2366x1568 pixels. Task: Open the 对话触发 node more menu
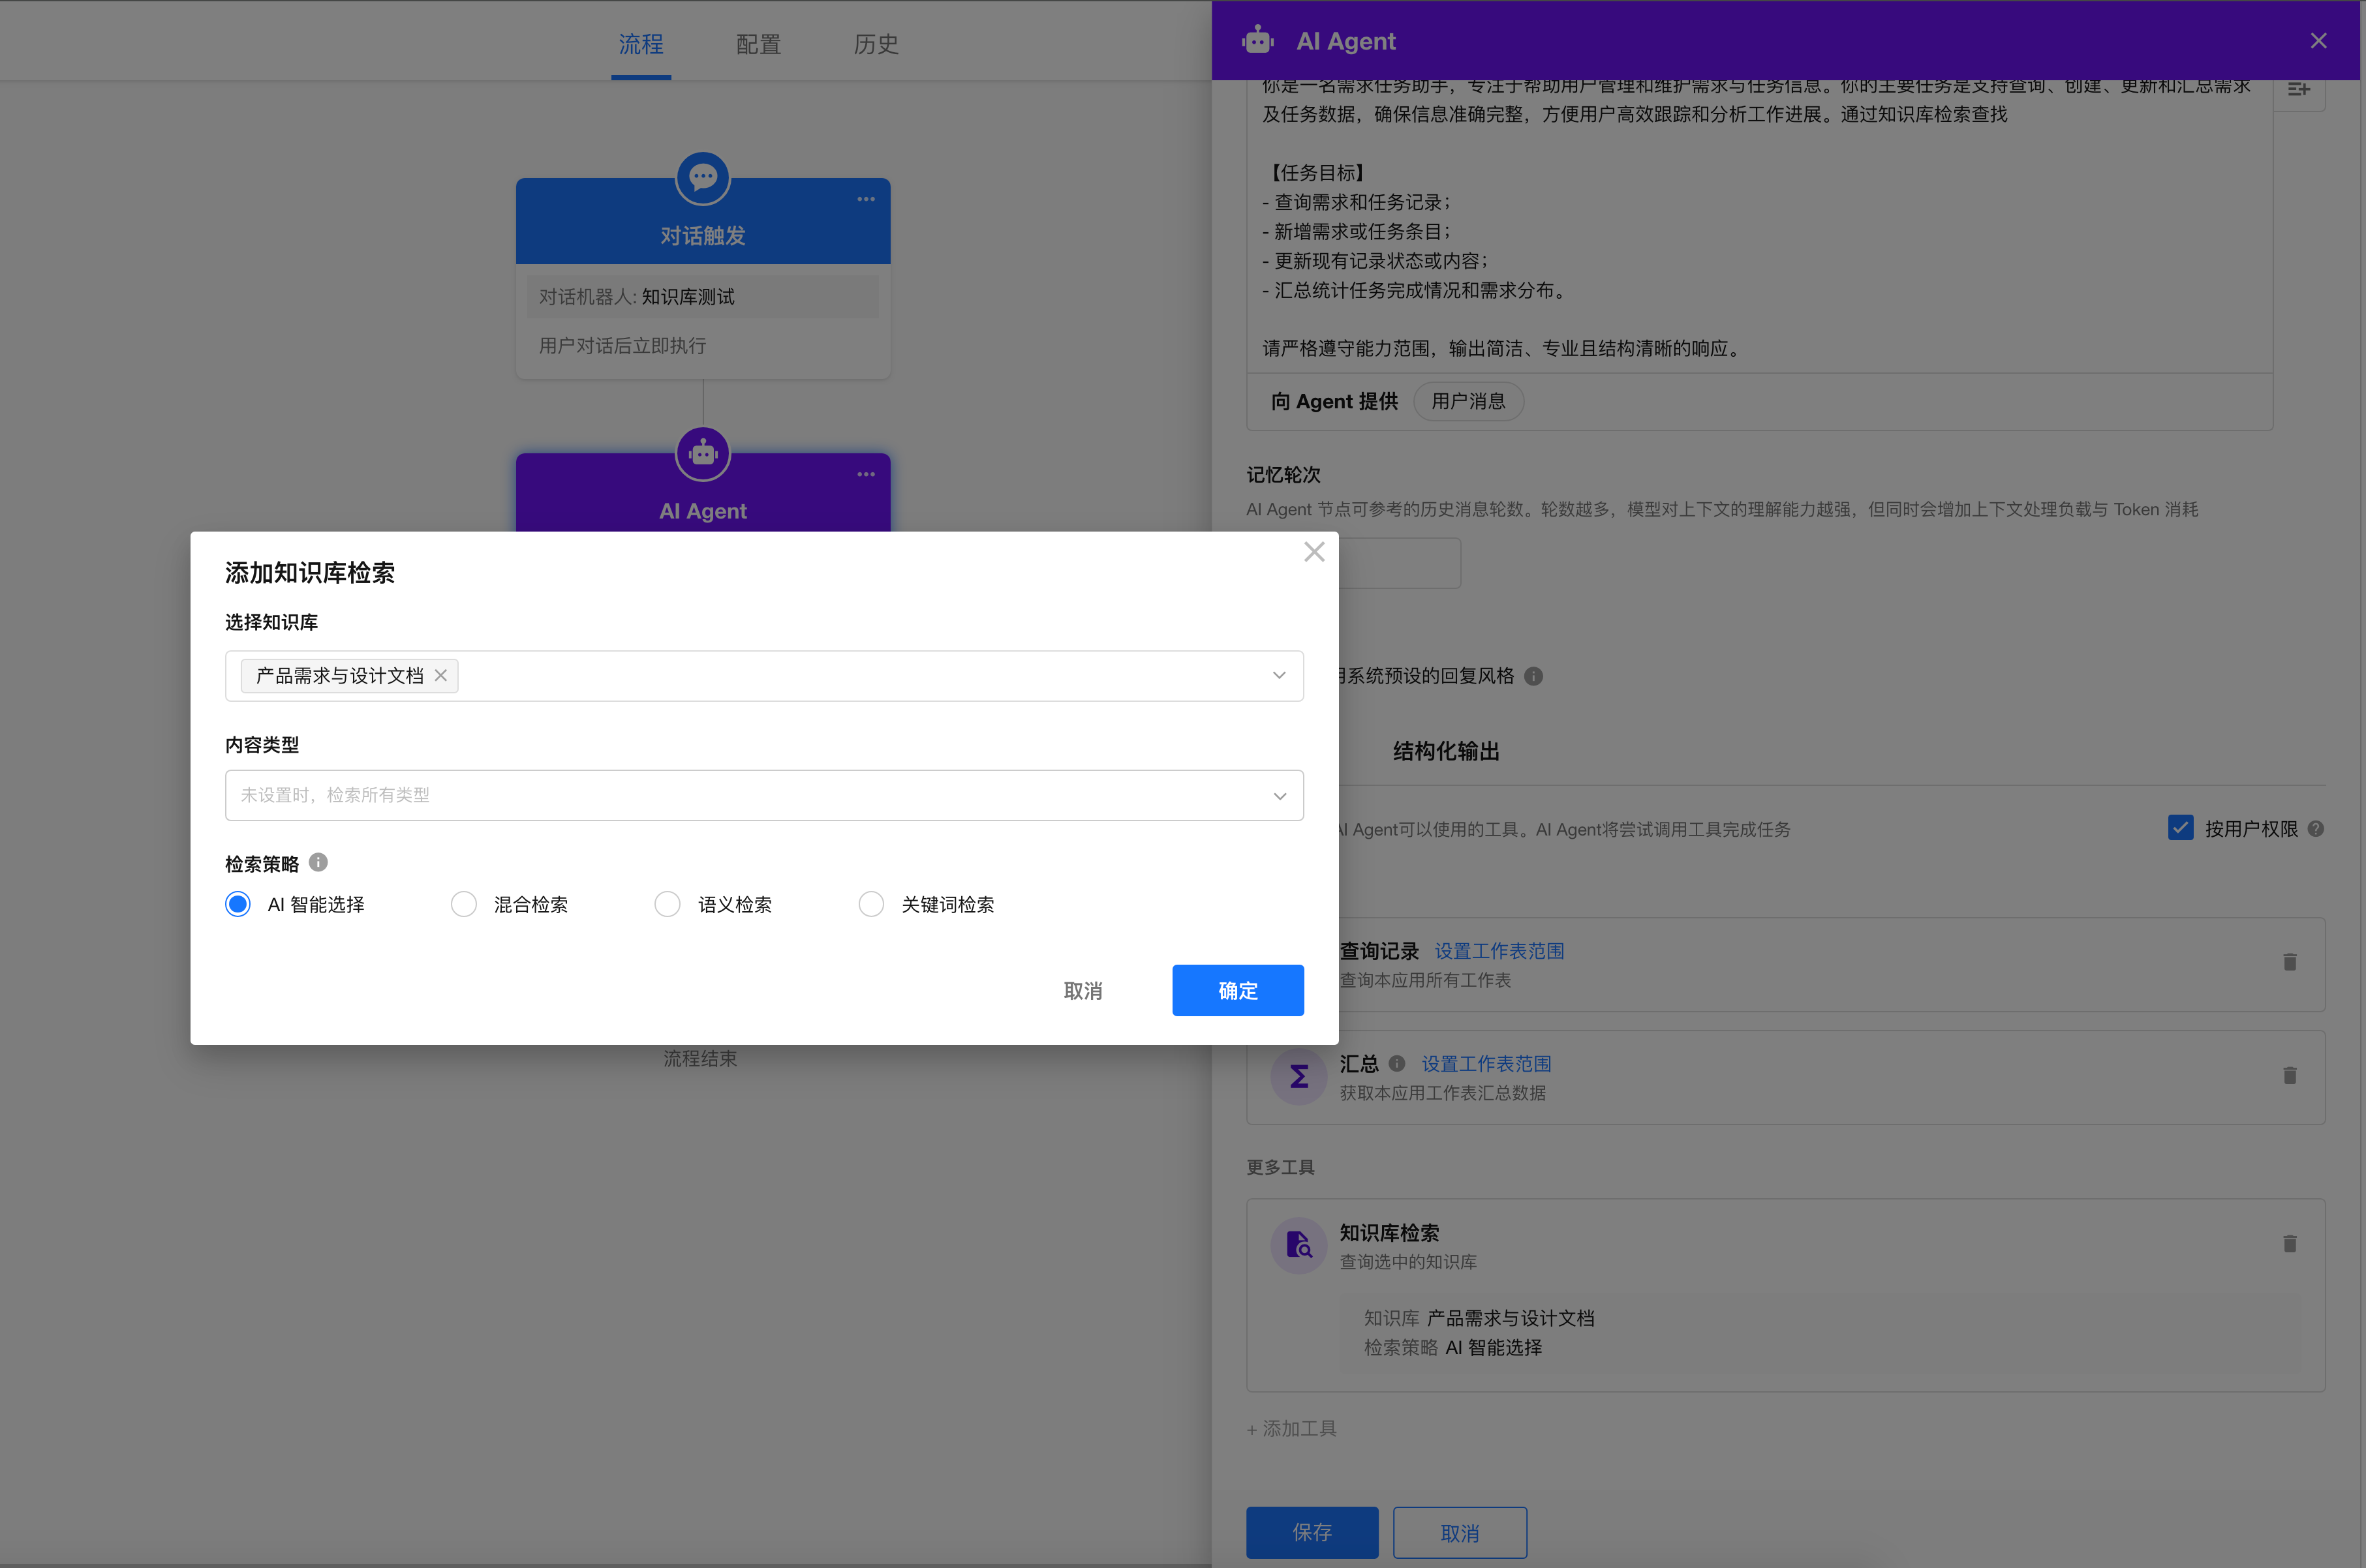[865, 199]
